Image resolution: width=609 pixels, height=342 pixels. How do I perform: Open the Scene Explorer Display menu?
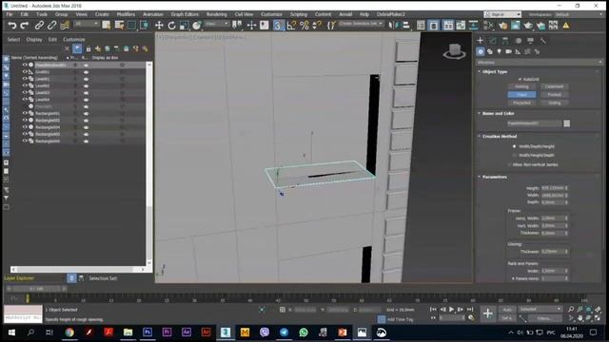(34, 40)
